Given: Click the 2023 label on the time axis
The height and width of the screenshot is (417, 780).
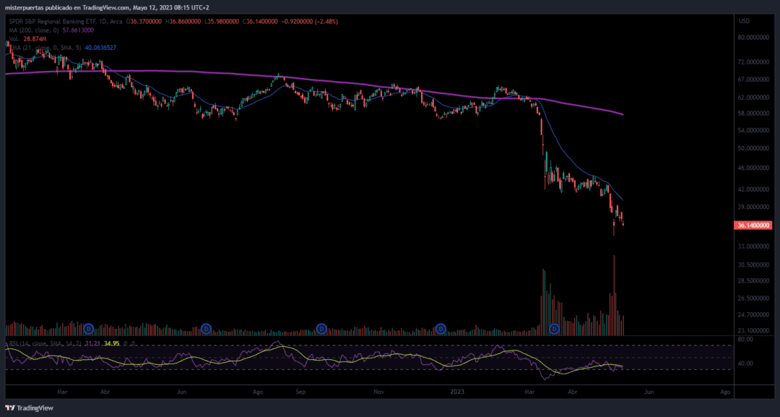Looking at the screenshot, I should pyautogui.click(x=457, y=391).
